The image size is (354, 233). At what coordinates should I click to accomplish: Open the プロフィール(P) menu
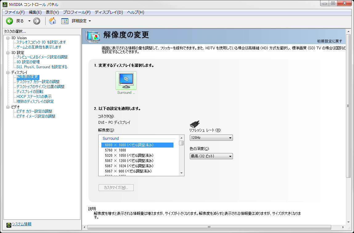[x=77, y=12]
